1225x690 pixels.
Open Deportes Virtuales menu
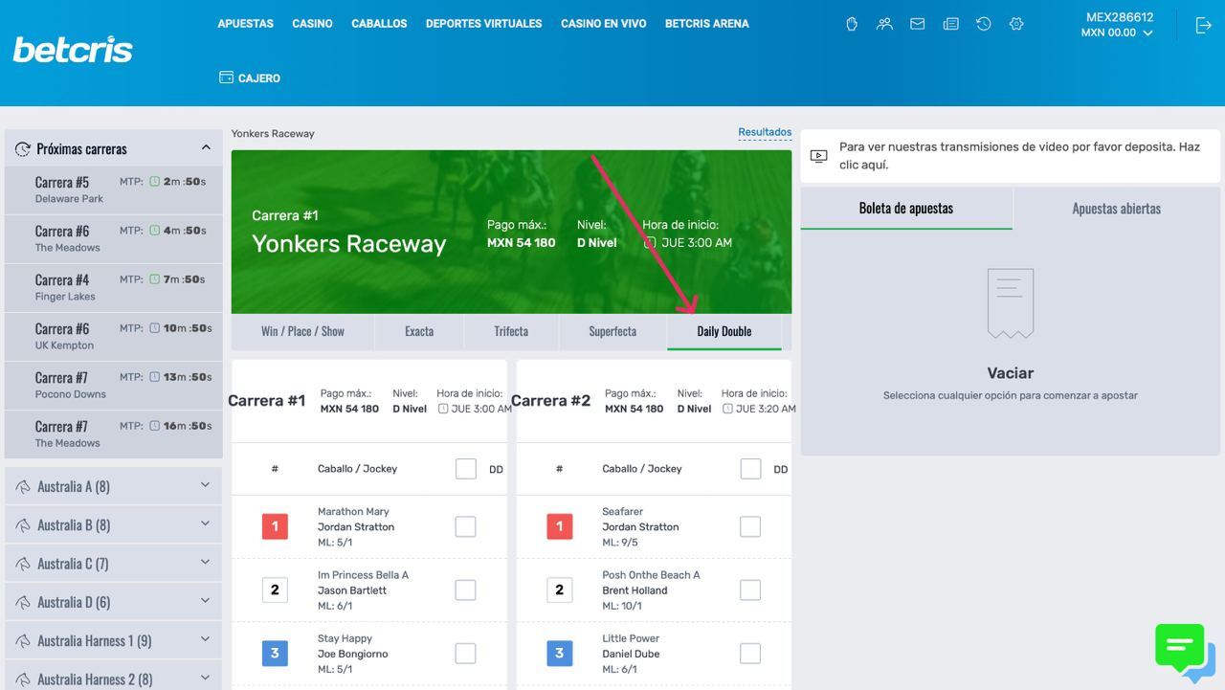(484, 24)
